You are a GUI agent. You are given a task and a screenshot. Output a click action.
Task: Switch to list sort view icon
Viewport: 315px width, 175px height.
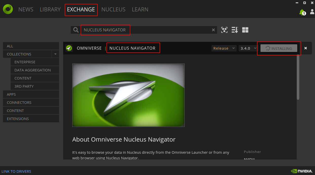point(235,30)
